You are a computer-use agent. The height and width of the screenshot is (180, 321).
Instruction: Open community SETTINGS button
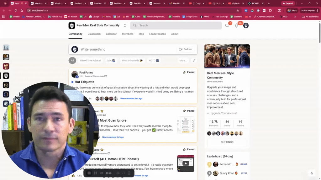pyautogui.click(x=227, y=142)
